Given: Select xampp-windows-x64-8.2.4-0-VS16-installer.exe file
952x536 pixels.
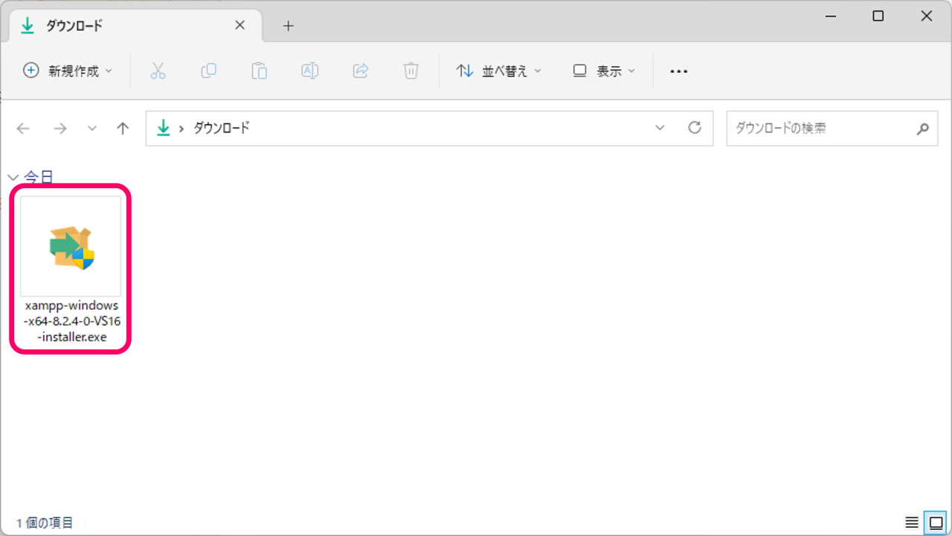Looking at the screenshot, I should [x=71, y=268].
